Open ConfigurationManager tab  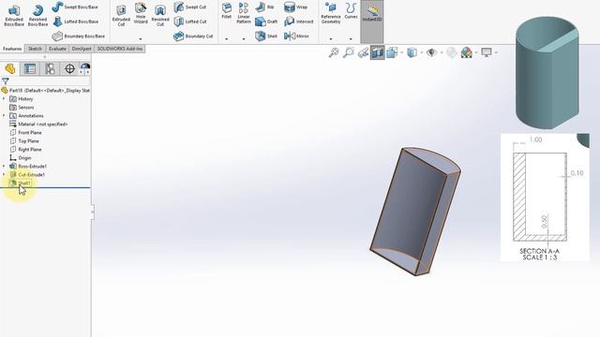tap(50, 68)
